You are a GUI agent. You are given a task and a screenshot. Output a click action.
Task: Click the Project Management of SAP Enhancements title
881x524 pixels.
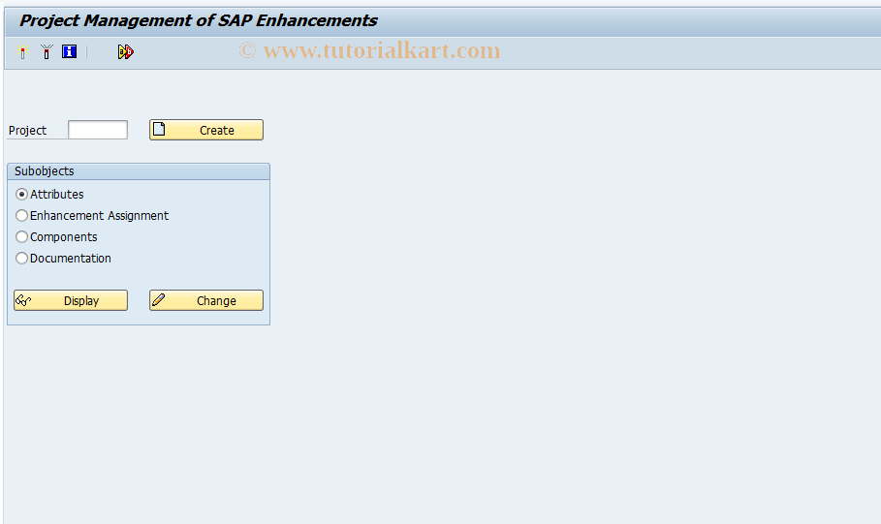tap(199, 20)
